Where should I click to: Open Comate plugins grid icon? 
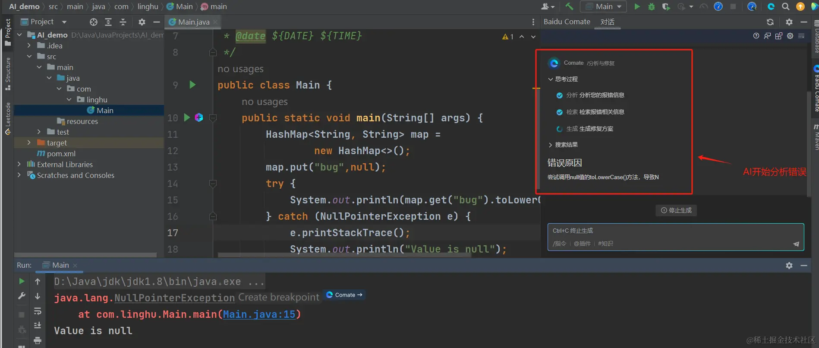(x=779, y=36)
